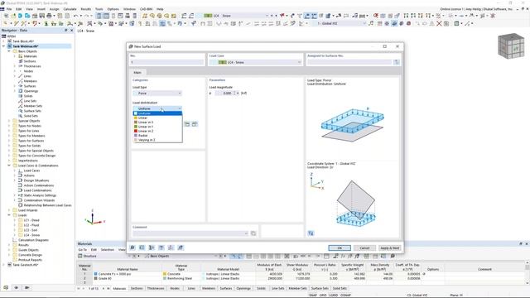
Task: Collapse the Basic Objects tree node
Action: pyautogui.click(x=9, y=51)
